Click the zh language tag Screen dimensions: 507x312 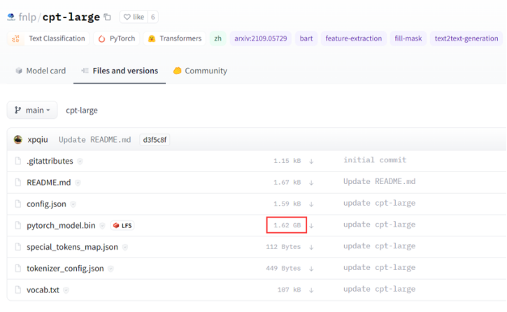[217, 38]
